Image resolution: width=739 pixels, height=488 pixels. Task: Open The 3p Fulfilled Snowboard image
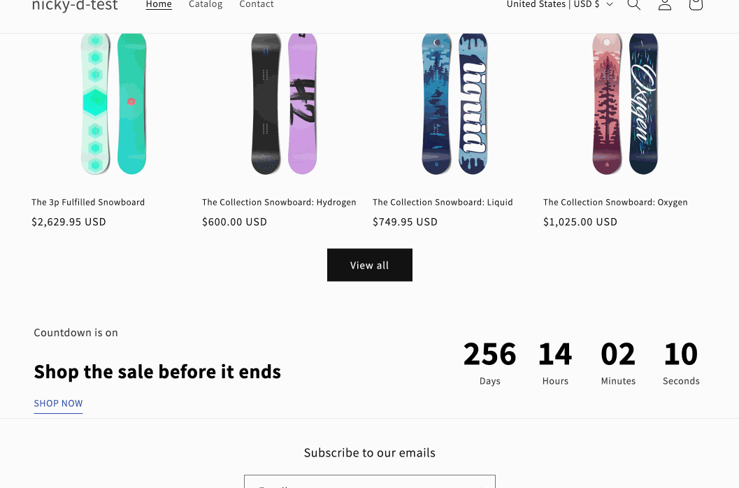tap(113, 103)
